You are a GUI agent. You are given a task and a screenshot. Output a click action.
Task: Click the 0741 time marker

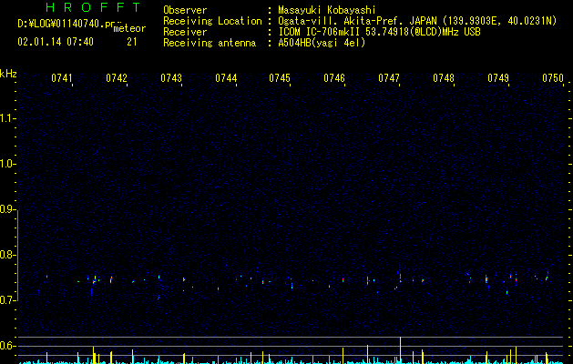pyautogui.click(x=62, y=78)
